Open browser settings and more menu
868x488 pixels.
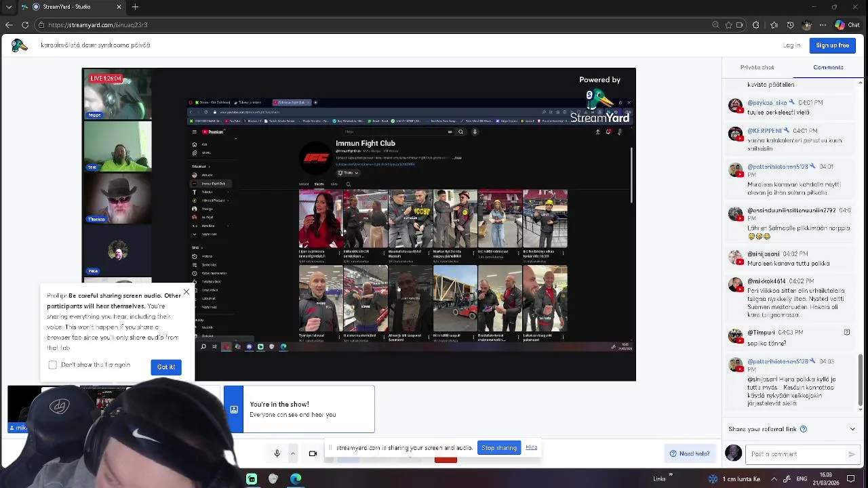[823, 25]
